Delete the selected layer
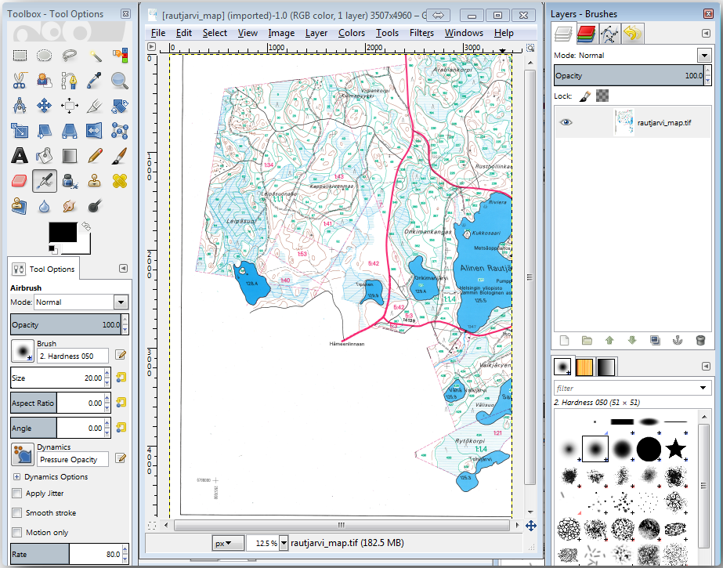 (700, 340)
